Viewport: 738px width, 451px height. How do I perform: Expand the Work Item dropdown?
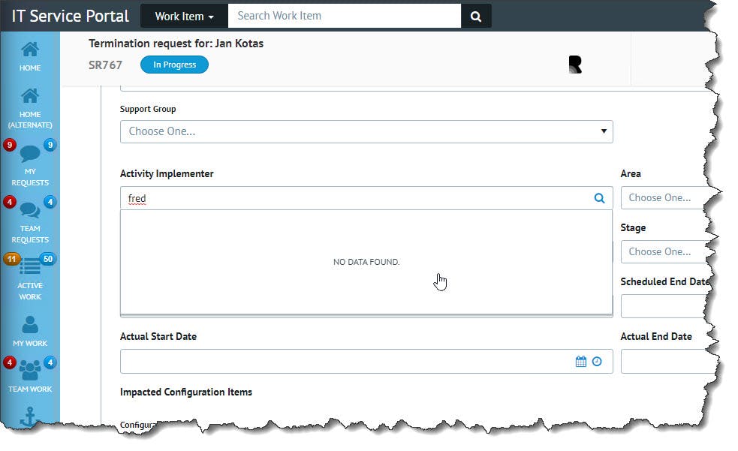pyautogui.click(x=184, y=16)
